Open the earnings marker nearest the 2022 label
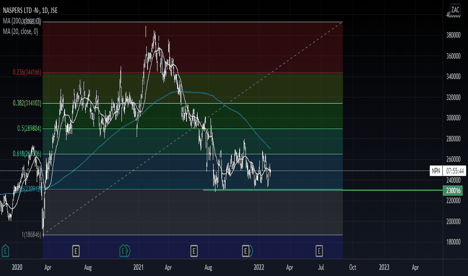Image resolution: width=468 pixels, height=276 pixels. point(246,251)
